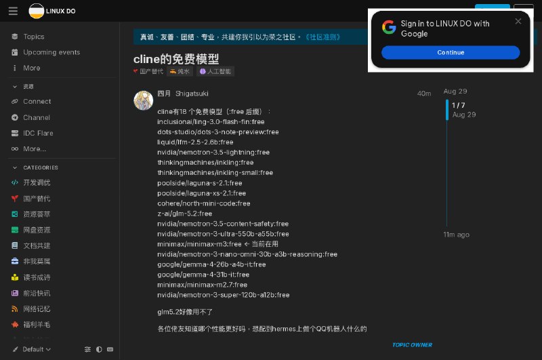Click the 国产替代 topic category badge
Screen dimensions: 542x360
pyautogui.click(x=148, y=71)
